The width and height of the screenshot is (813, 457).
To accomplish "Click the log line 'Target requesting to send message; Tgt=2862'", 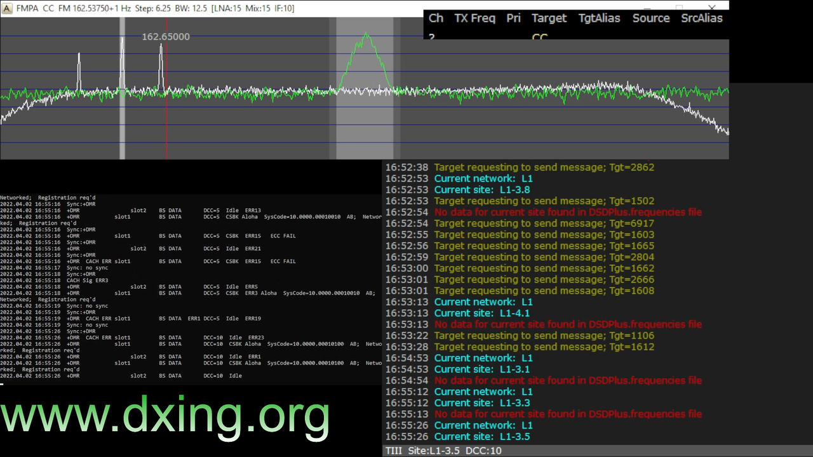I will coord(520,168).
